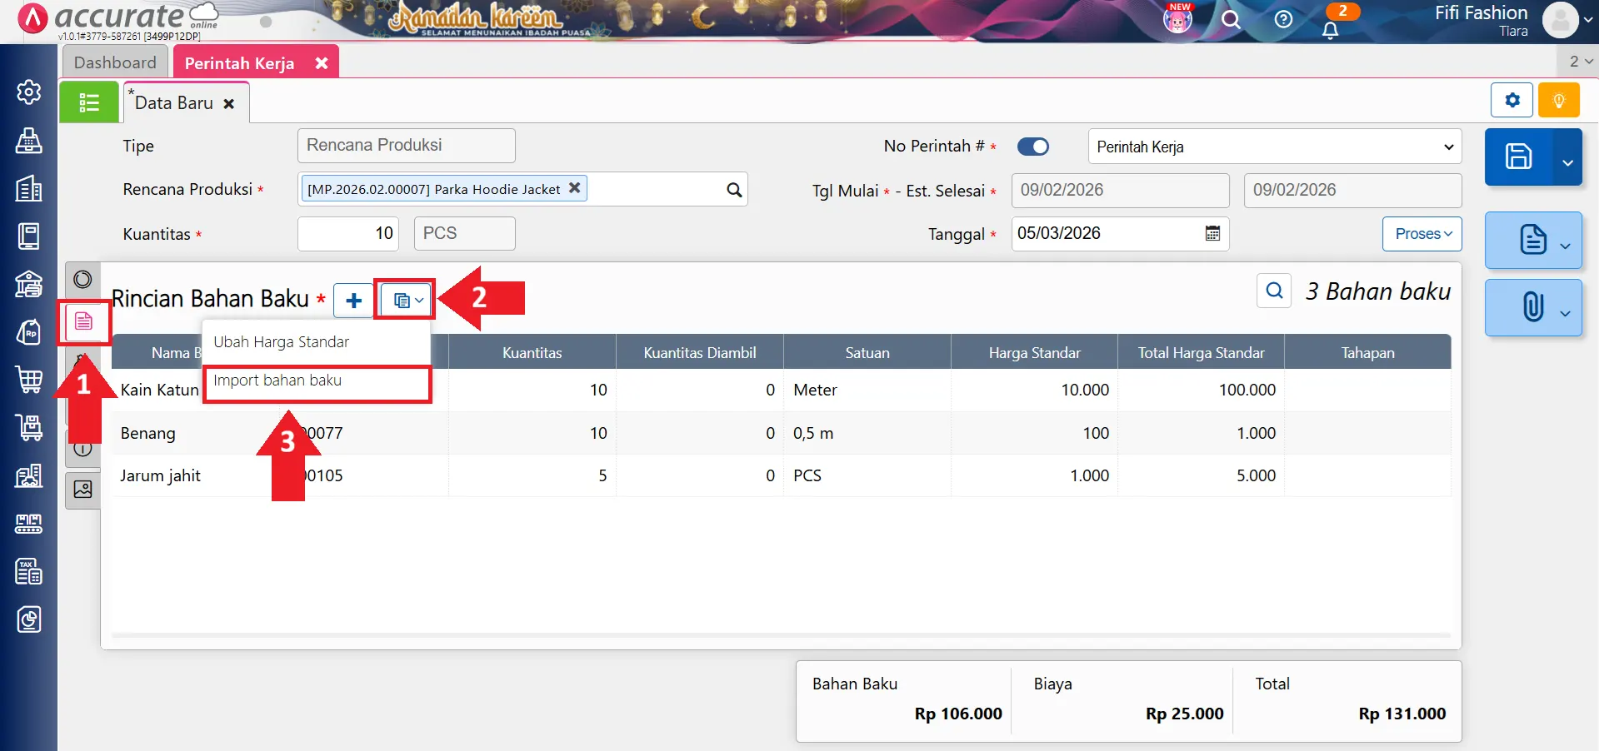
Task: Open the Proses dropdown button
Action: point(1422,234)
